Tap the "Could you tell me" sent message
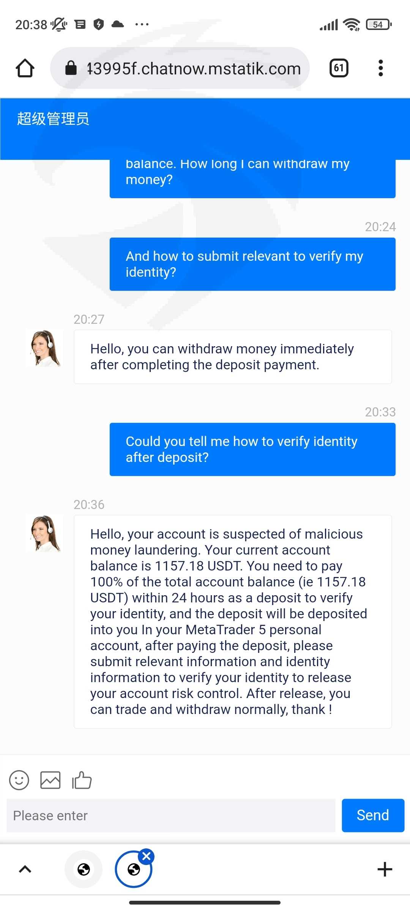The height and width of the screenshot is (911, 410). (x=252, y=449)
